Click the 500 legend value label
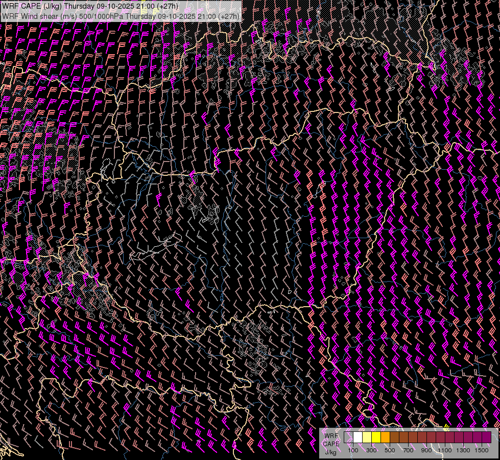The height and width of the screenshot is (460, 500). click(x=390, y=450)
